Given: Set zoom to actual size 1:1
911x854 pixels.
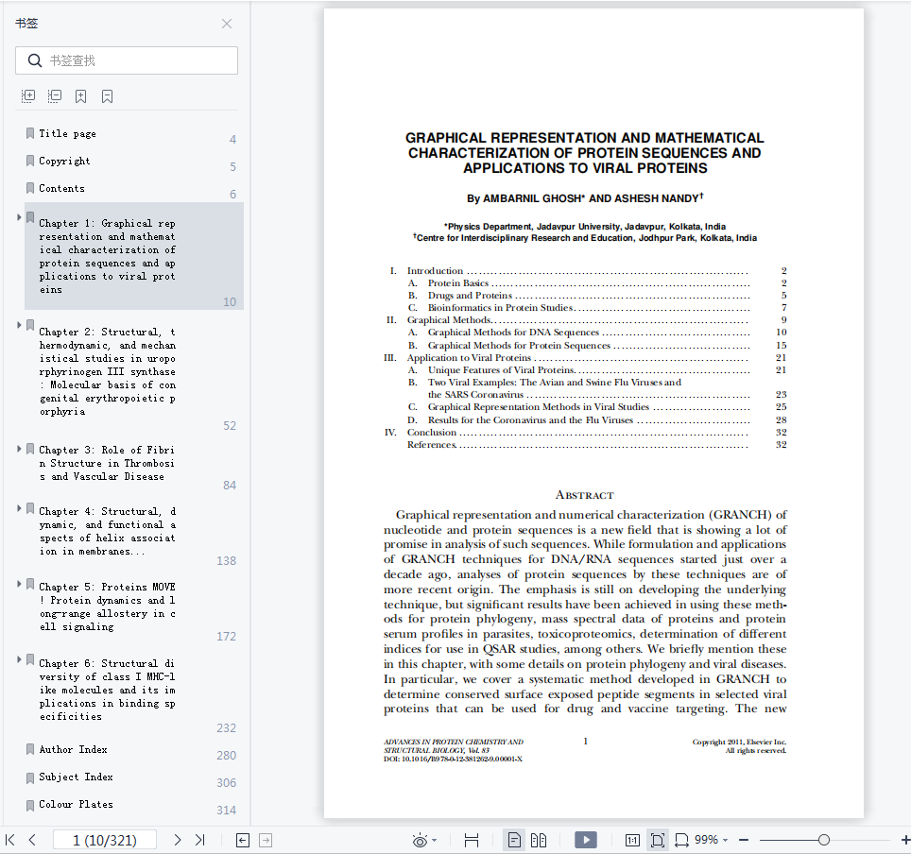Looking at the screenshot, I should [632, 840].
